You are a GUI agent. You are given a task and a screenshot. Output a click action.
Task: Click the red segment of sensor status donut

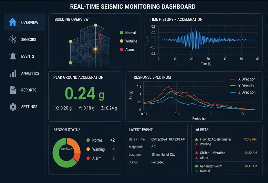77,157
